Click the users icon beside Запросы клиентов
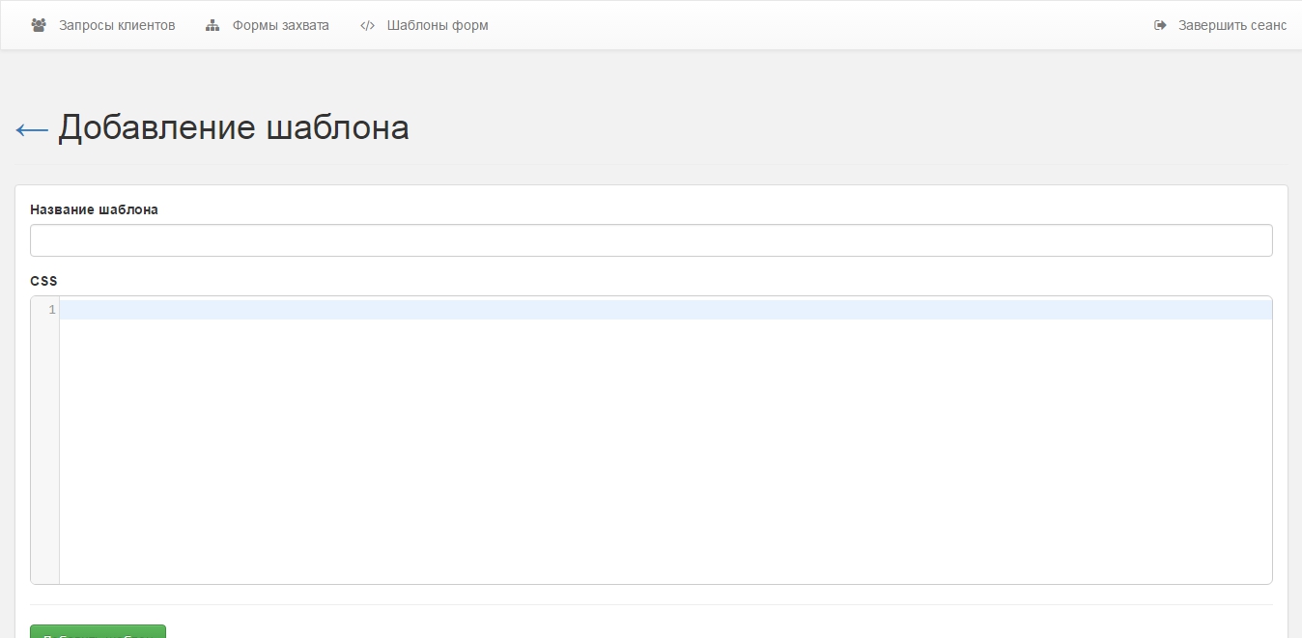 (x=39, y=25)
